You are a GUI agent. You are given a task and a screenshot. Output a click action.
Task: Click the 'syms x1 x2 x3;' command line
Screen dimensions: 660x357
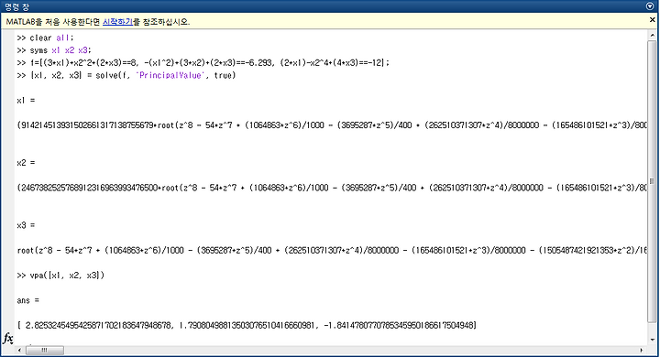click(54, 50)
